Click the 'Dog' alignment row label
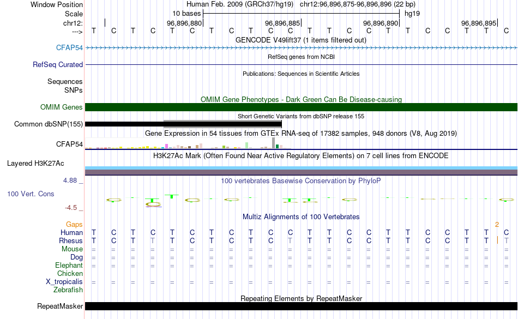This screenshot has height=319, width=518. (x=76, y=257)
